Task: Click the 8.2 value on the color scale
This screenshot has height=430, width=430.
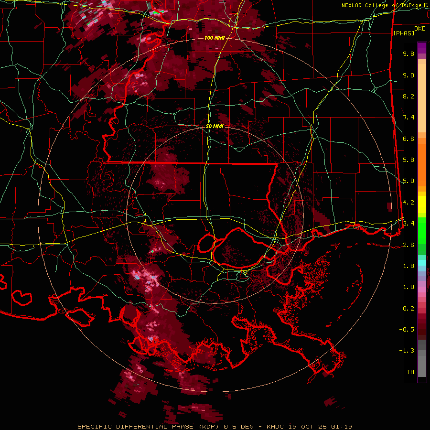Action: [408, 96]
